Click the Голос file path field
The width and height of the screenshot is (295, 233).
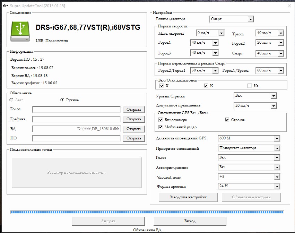76,109
